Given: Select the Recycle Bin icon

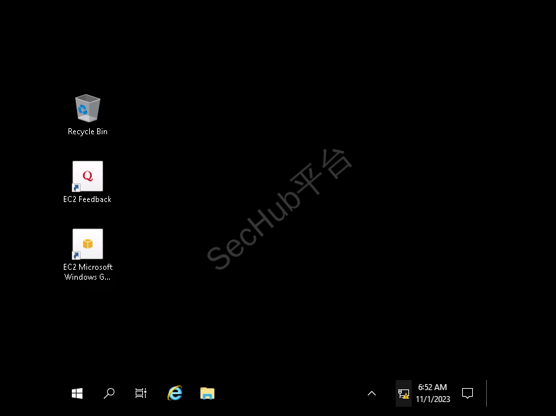Looking at the screenshot, I should [x=87, y=108].
